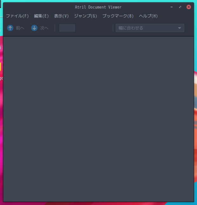Click the page number input field

[67, 28]
